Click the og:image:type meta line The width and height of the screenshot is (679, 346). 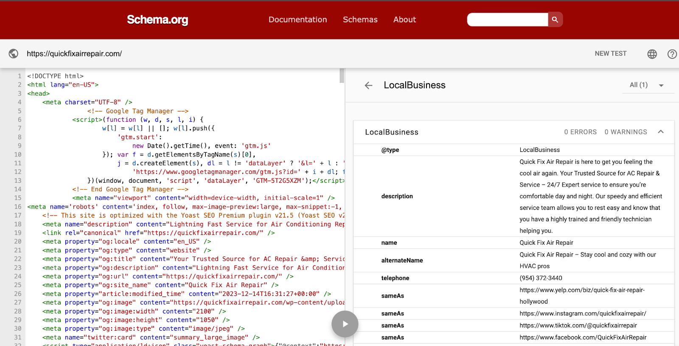[x=143, y=329]
